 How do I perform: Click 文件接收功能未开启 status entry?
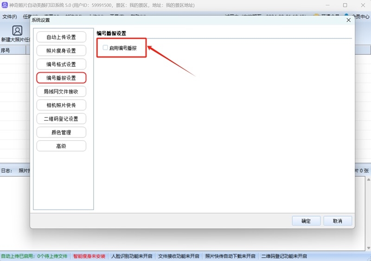click(x=179, y=256)
